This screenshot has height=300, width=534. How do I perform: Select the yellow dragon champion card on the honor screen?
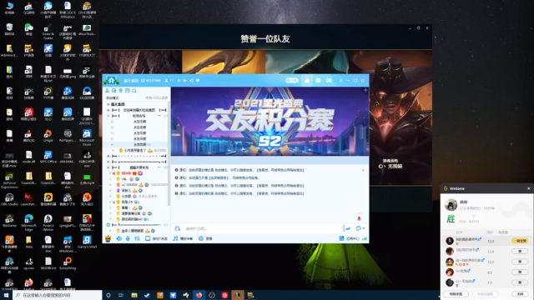pos(224,62)
